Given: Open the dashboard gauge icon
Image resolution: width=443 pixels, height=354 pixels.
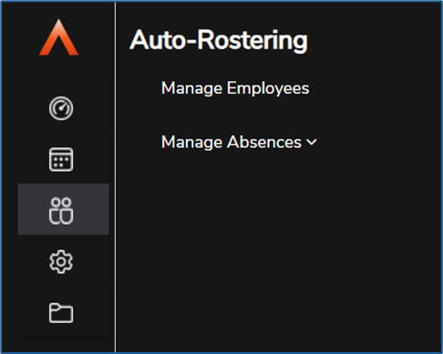Looking at the screenshot, I should click(x=61, y=108).
